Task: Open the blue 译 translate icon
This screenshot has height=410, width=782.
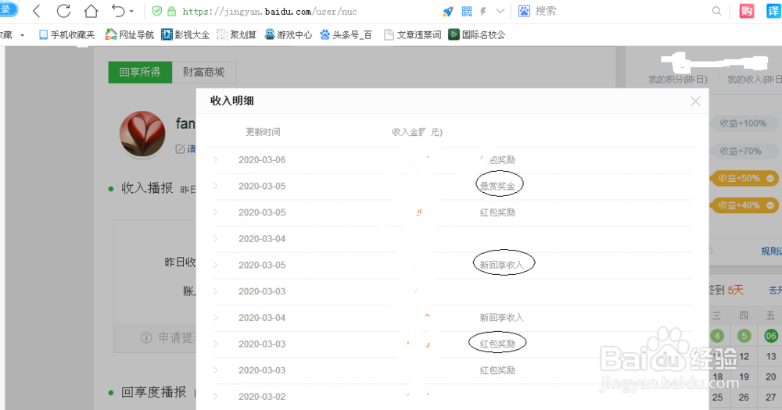Action: (774, 11)
